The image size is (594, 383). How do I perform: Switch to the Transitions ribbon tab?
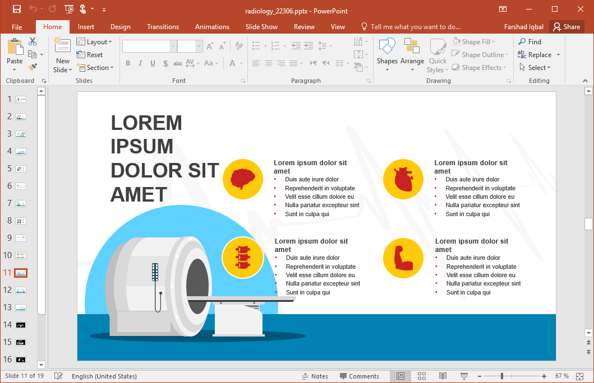pos(163,26)
